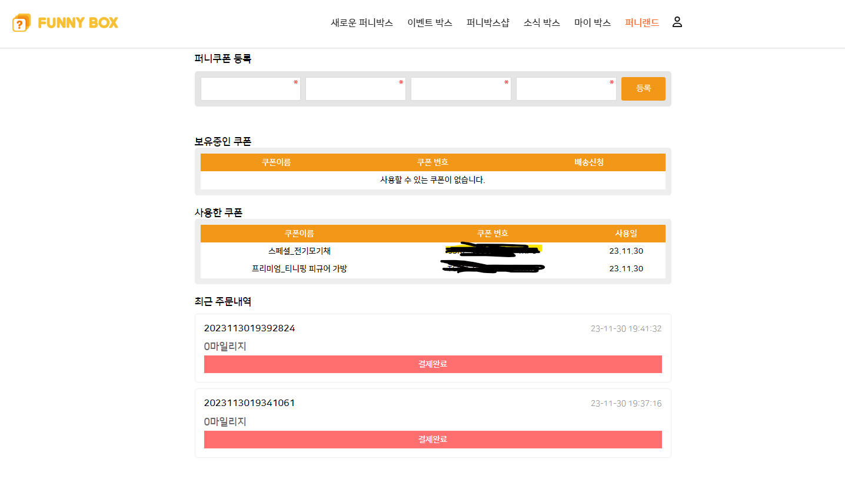Click 결제완료 bar of first order

[433, 364]
